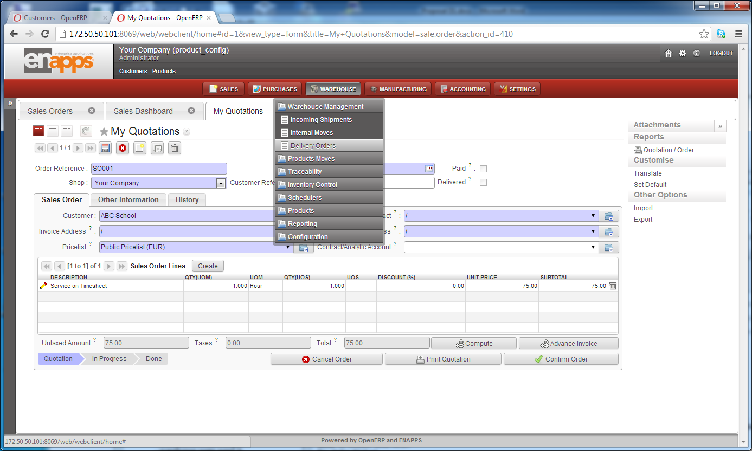Bookmark My Quotations with the star icon
Image resolution: width=752 pixels, height=451 pixels.
pos(104,132)
